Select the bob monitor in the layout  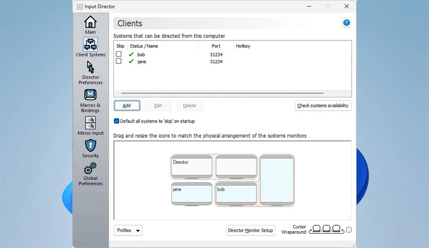point(236,194)
